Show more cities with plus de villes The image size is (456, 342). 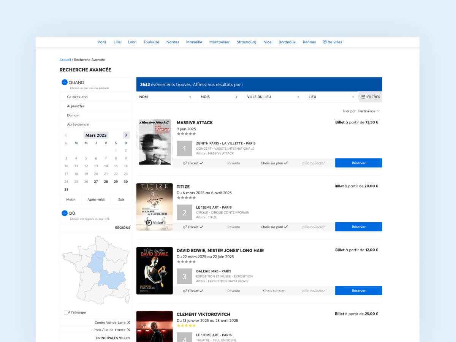coord(332,42)
